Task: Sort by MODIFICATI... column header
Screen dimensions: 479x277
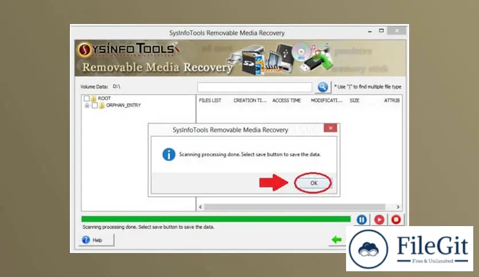Action: [x=327, y=100]
